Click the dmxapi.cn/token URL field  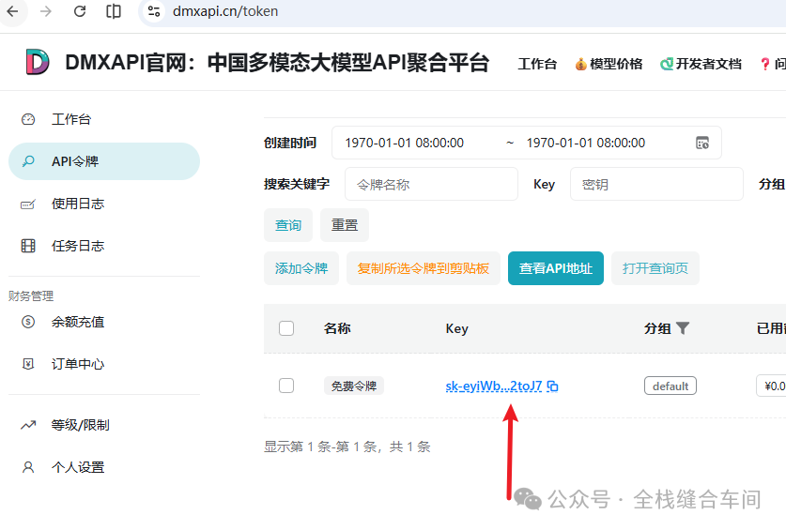(225, 11)
